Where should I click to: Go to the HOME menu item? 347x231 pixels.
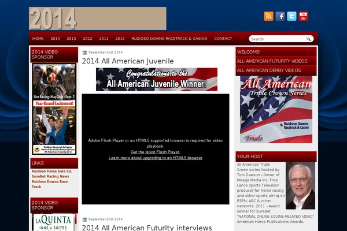tap(38, 39)
